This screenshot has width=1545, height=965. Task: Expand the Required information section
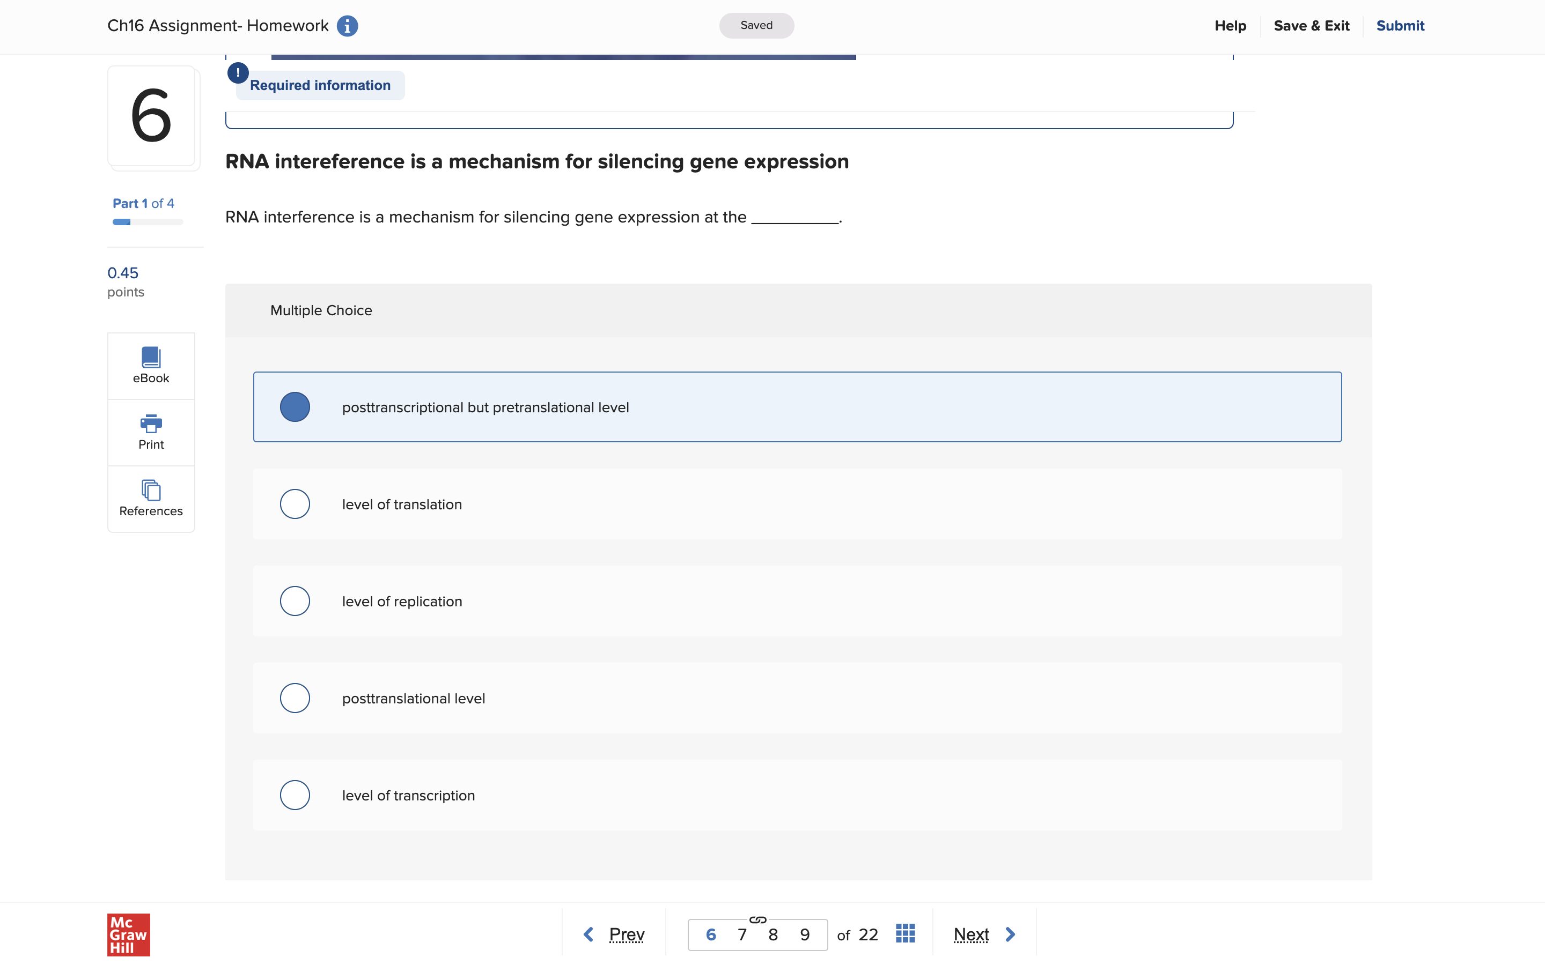[x=320, y=86]
